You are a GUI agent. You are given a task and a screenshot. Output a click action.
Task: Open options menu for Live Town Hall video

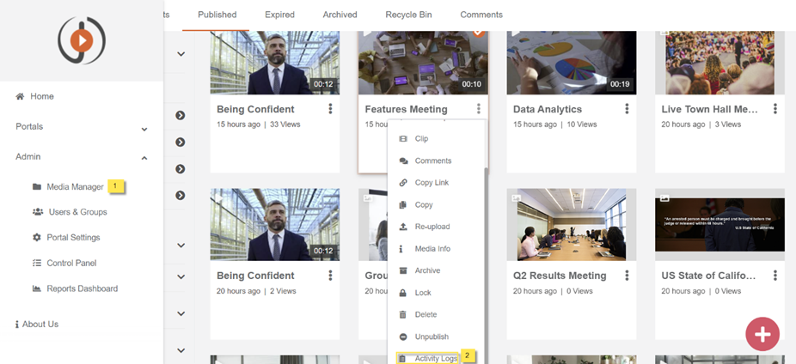[775, 109]
